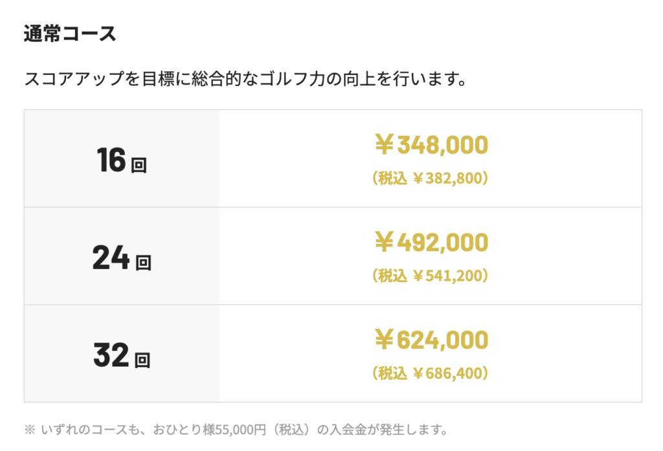Click the ¥624,000 price
The width and height of the screenshot is (663, 451).
431,340
